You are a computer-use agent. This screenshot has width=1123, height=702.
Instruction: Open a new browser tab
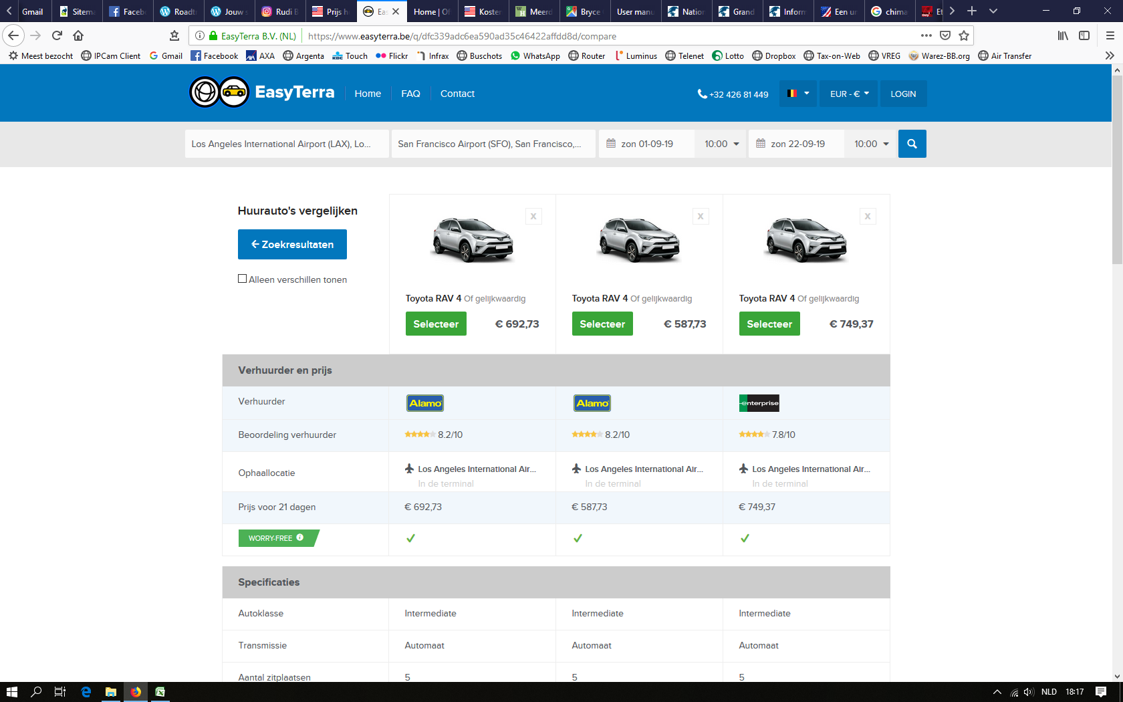[972, 11]
